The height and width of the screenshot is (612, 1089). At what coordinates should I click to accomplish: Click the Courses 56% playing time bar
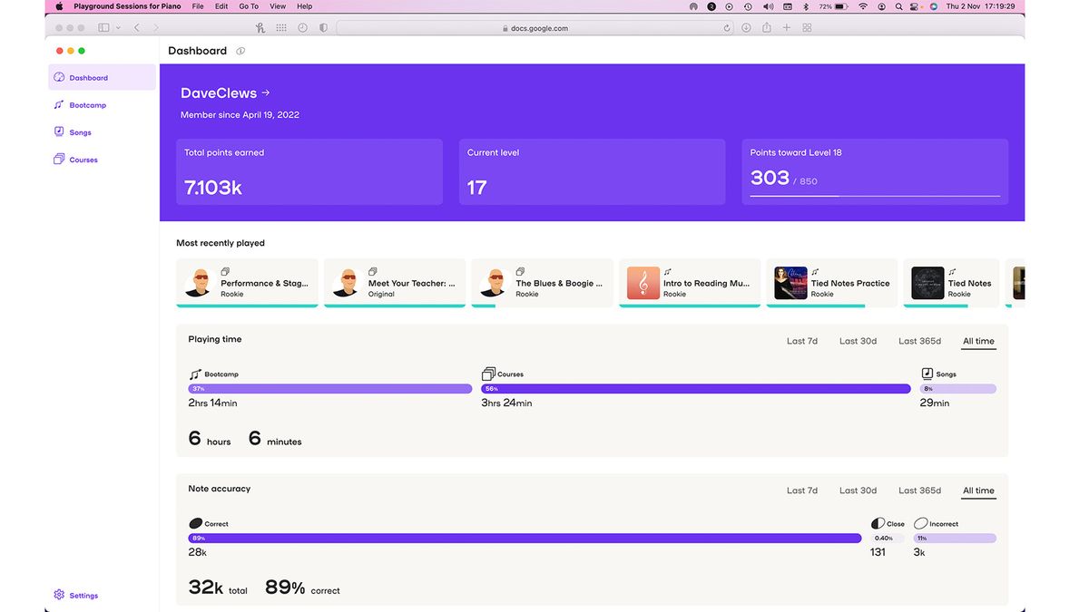click(696, 389)
